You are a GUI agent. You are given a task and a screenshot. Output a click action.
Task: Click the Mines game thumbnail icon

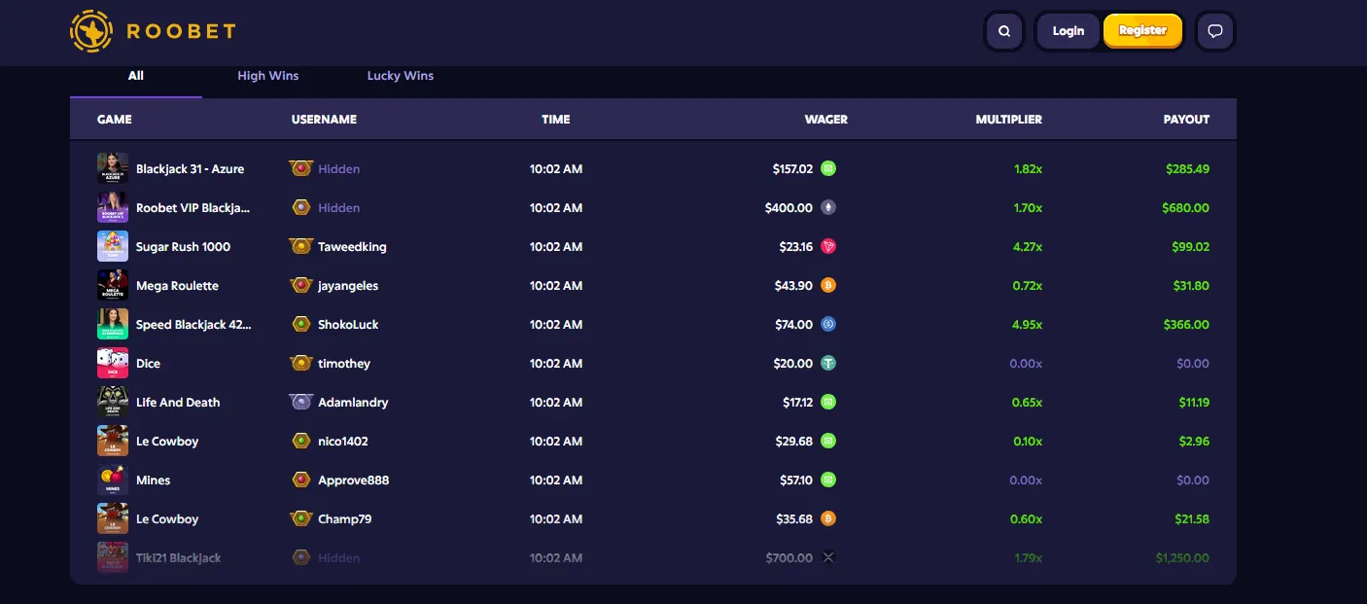click(x=113, y=480)
